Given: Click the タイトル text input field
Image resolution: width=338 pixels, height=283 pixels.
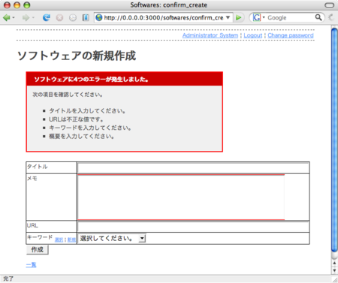Looking at the screenshot, I should tap(193, 167).
